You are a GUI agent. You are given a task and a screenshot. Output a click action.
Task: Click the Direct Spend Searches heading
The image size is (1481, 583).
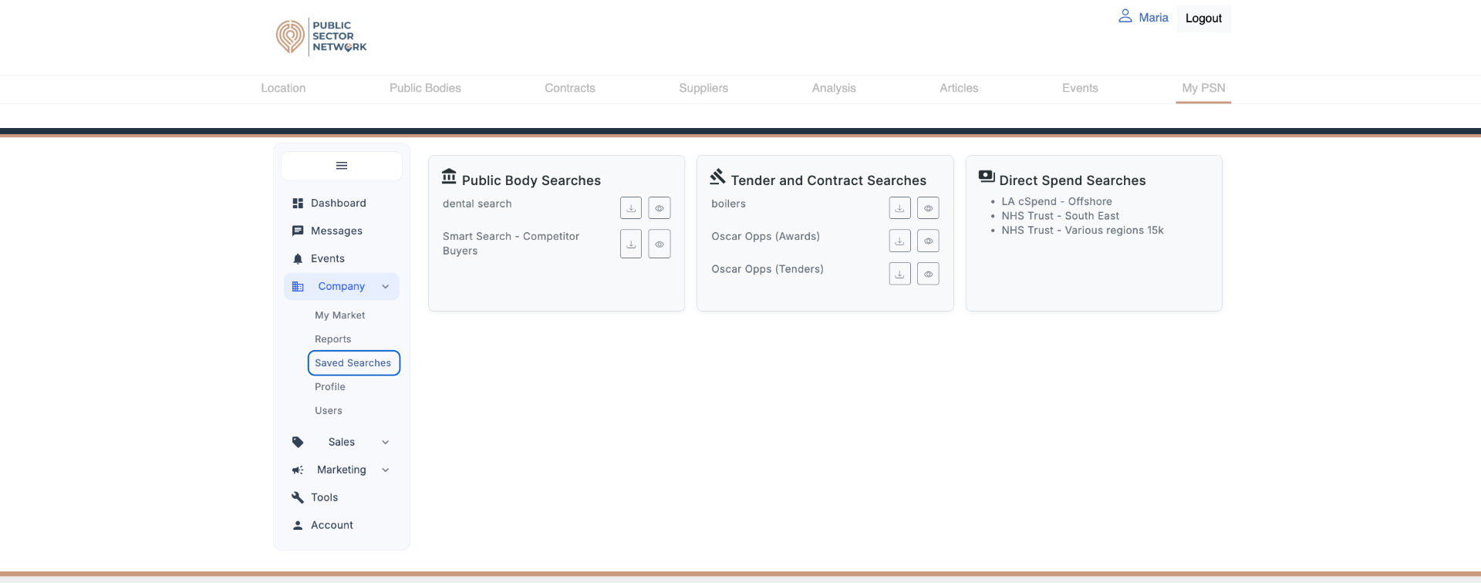pyautogui.click(x=1072, y=180)
